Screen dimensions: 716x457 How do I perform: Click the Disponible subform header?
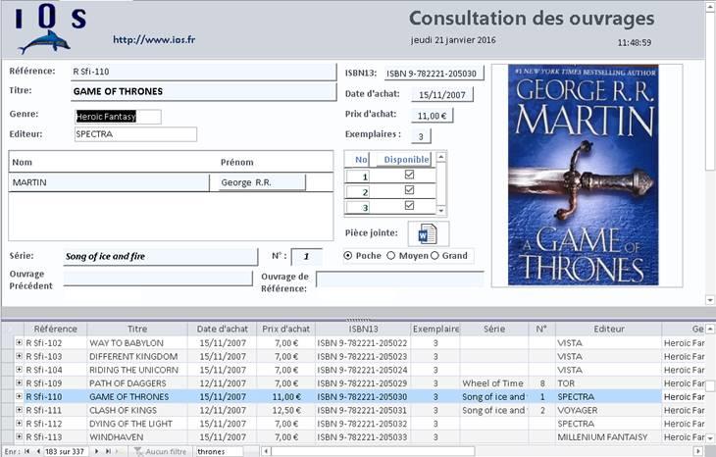(406, 159)
